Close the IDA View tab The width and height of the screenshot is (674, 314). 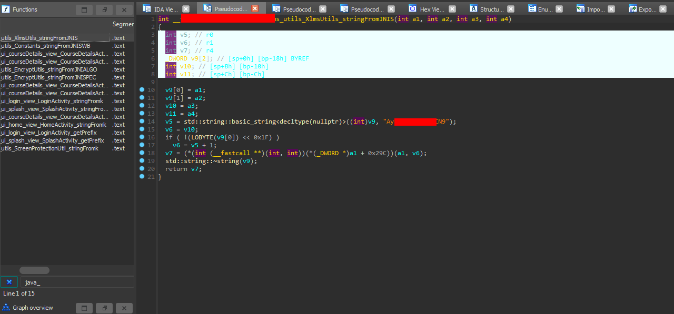point(186,9)
